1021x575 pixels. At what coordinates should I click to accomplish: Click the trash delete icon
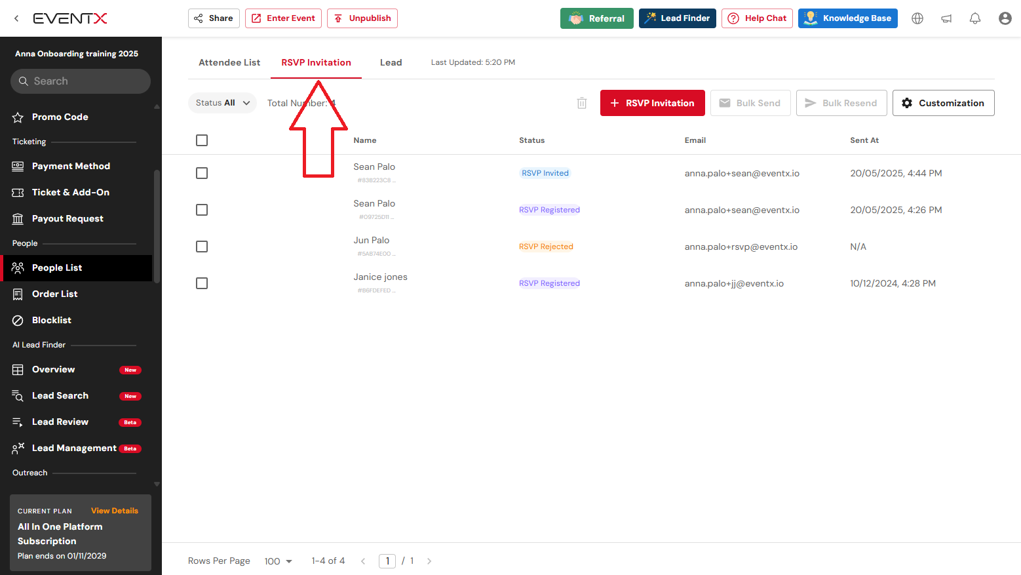[x=582, y=103]
